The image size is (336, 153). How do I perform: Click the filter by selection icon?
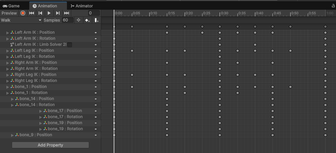tap(78, 20)
